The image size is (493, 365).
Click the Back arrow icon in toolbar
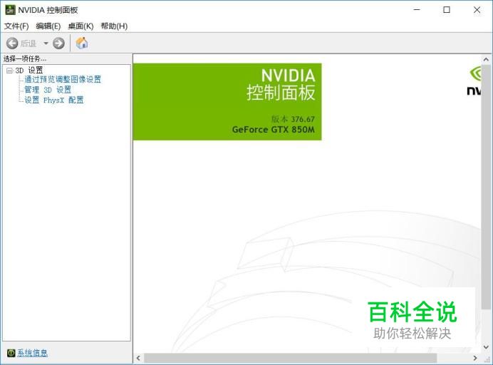click(12, 43)
